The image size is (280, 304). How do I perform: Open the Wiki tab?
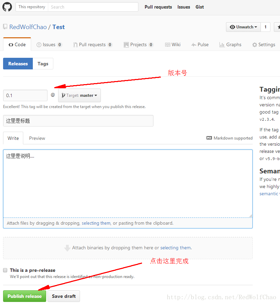click(x=173, y=44)
